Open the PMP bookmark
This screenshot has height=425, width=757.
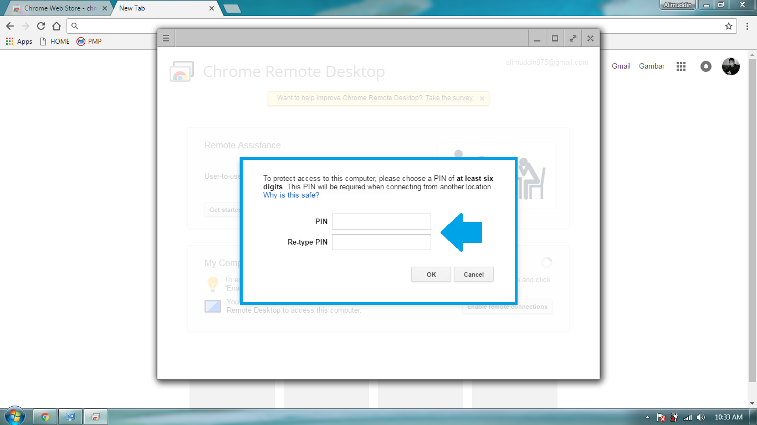[89, 42]
